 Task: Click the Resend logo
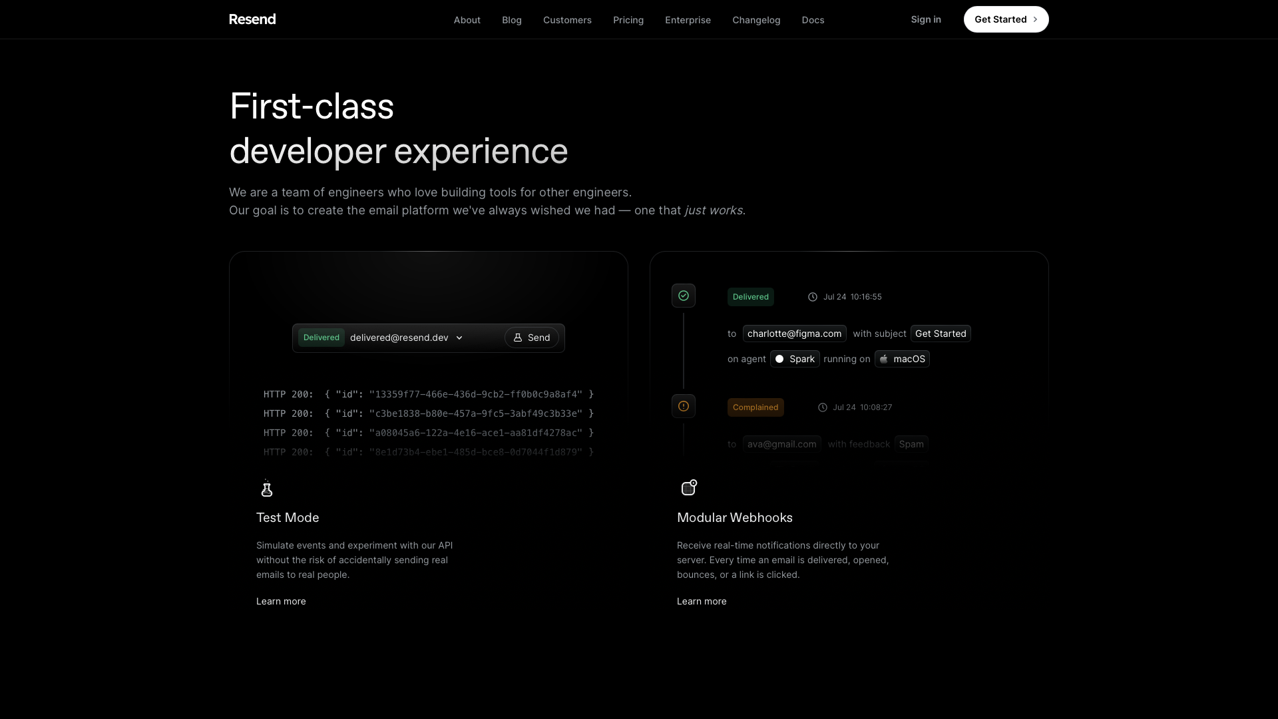tap(252, 19)
